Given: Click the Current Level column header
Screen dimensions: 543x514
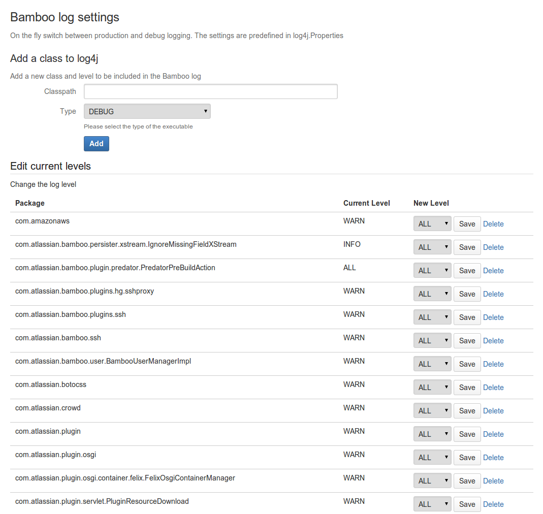Looking at the screenshot, I should [x=366, y=203].
